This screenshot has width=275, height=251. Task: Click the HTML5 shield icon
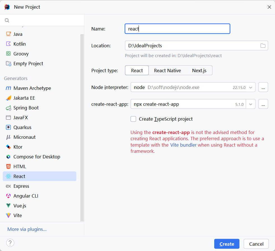tap(8, 166)
